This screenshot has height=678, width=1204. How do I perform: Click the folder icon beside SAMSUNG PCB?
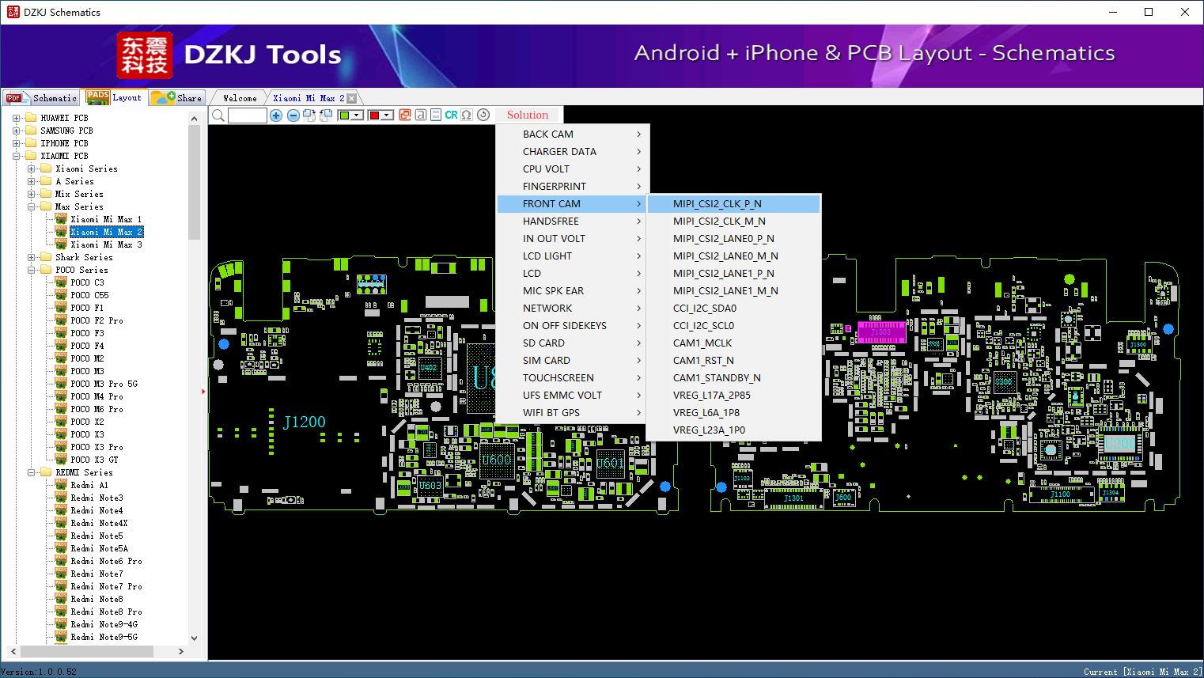(x=31, y=131)
